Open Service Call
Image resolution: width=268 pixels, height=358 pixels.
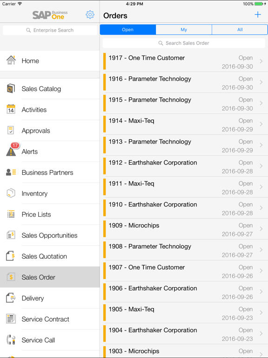click(50, 340)
